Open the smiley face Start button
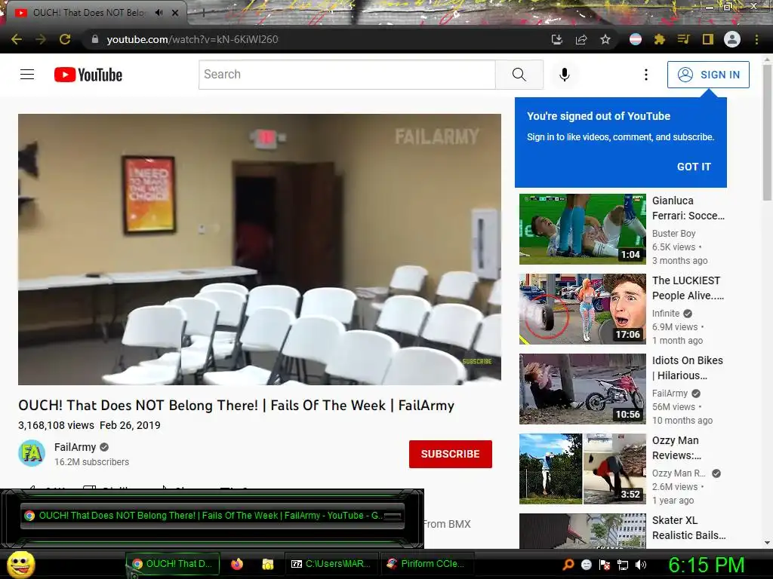 click(x=20, y=564)
